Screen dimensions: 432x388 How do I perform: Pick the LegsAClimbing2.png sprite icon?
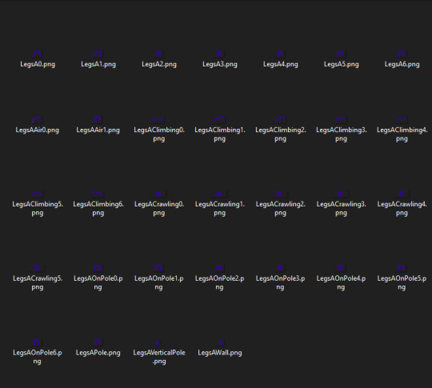[x=280, y=119]
